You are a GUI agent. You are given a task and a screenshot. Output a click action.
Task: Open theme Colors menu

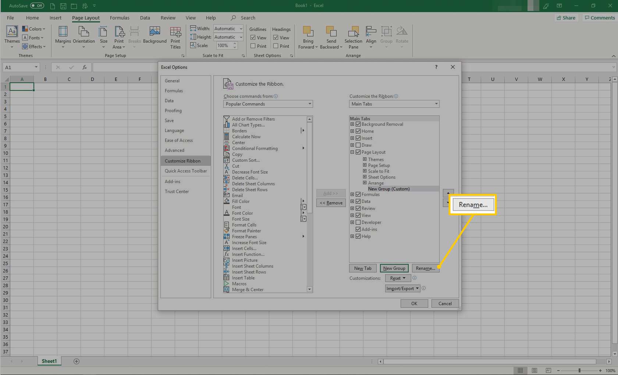click(x=33, y=29)
